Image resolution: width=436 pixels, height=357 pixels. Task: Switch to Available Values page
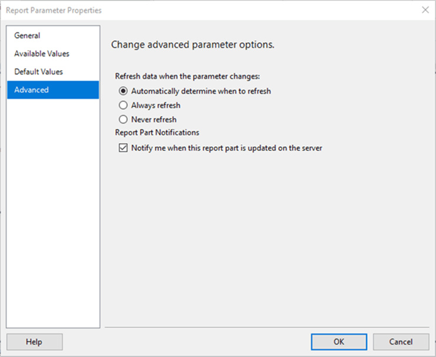click(x=53, y=54)
